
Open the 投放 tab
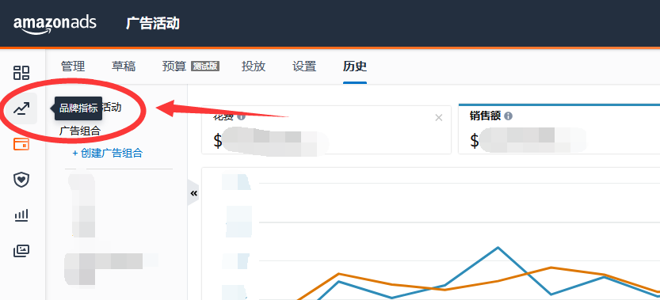click(254, 66)
